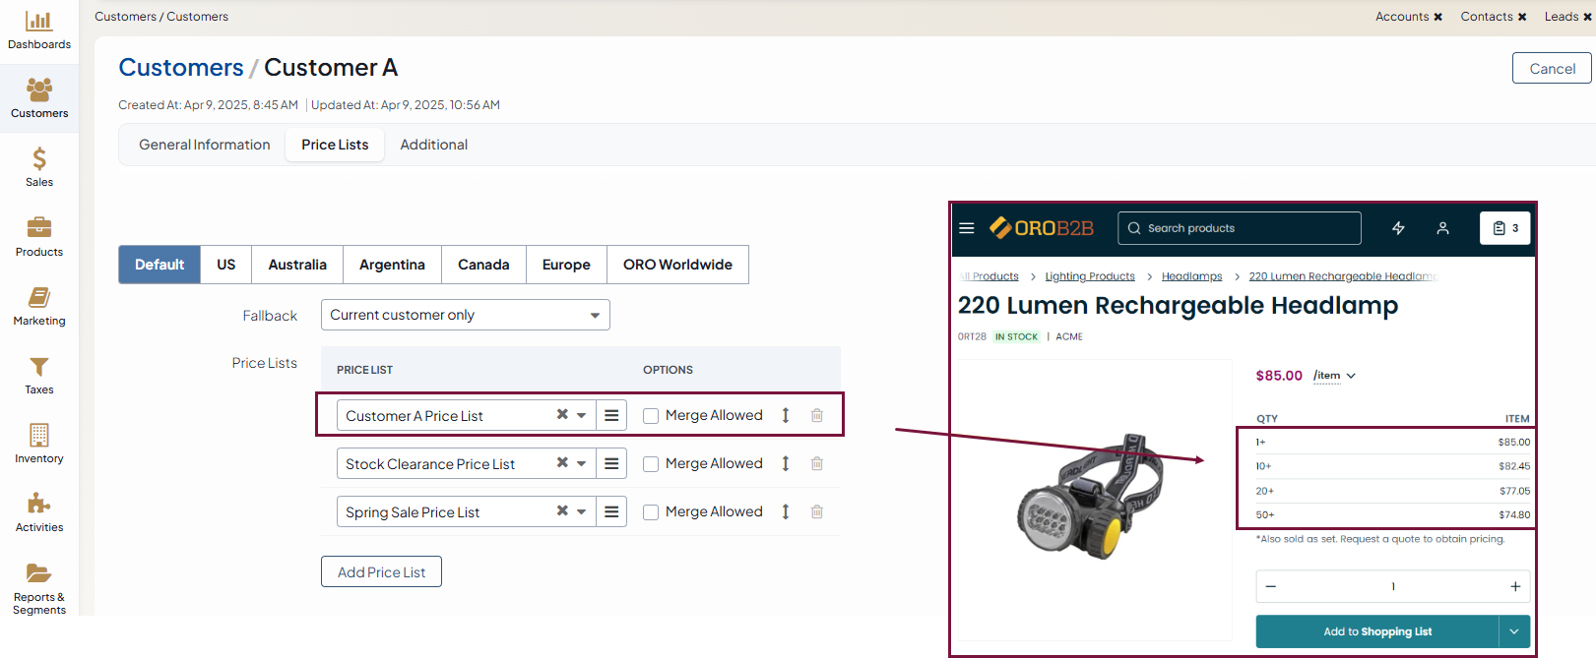Tick Merge Allowed for Spring Sale Price List
The width and height of the screenshot is (1596, 658).
coord(651,512)
